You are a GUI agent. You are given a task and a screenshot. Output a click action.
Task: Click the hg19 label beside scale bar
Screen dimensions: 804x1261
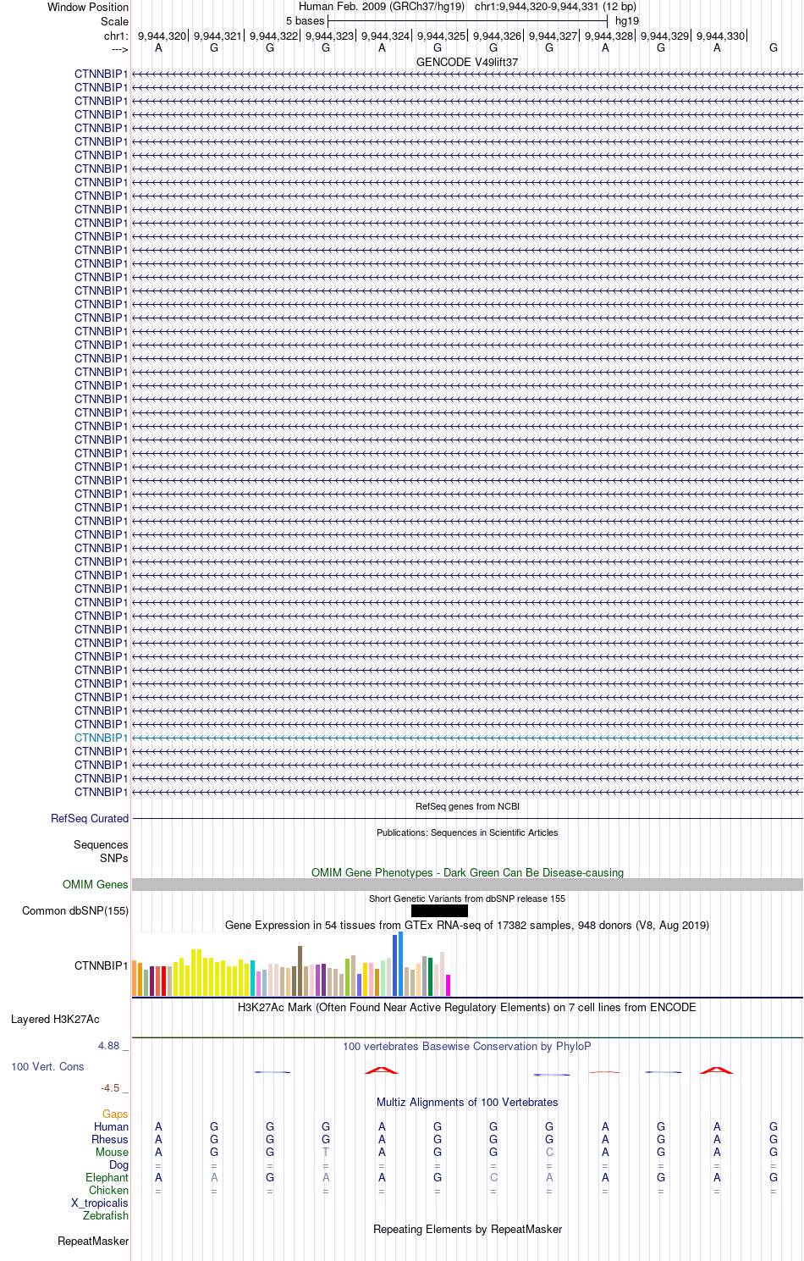click(627, 20)
